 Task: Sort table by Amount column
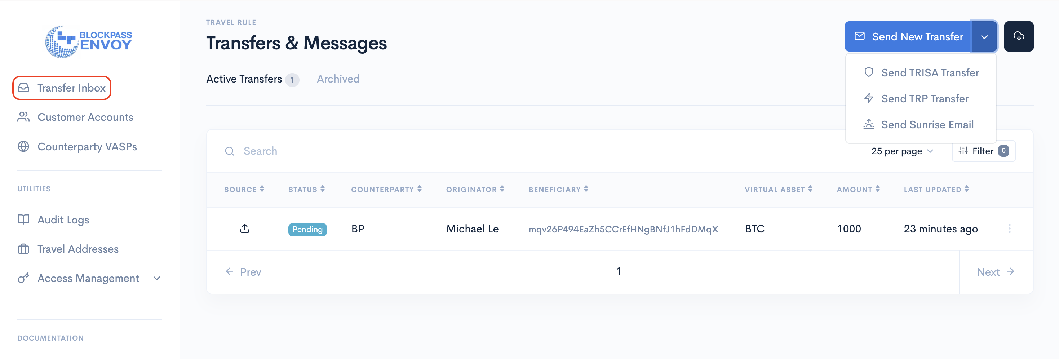click(x=858, y=189)
